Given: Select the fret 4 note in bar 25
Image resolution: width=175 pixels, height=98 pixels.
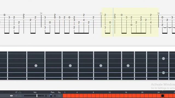Looking at the screenshot, I should (x=151, y=22).
